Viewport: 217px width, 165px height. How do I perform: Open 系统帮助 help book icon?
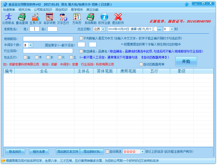pos(90,17)
